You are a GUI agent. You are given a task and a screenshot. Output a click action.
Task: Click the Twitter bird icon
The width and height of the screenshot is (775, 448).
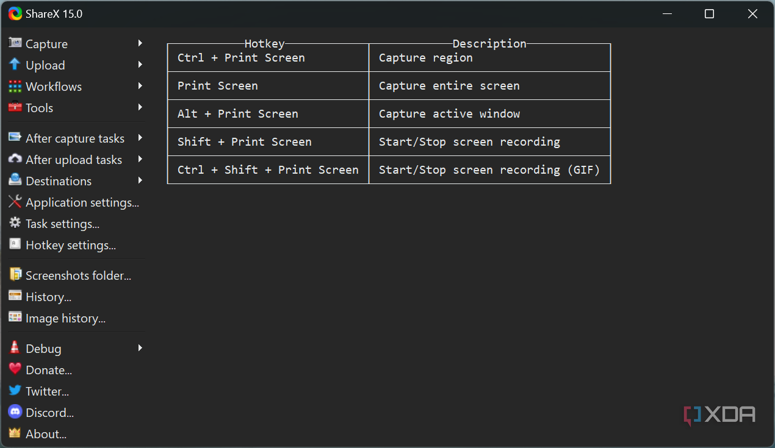pos(15,391)
